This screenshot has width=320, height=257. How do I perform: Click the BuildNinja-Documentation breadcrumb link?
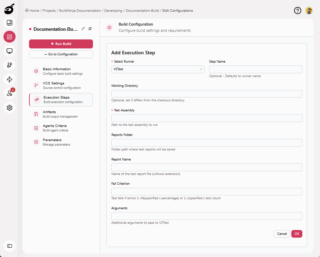coord(80,11)
